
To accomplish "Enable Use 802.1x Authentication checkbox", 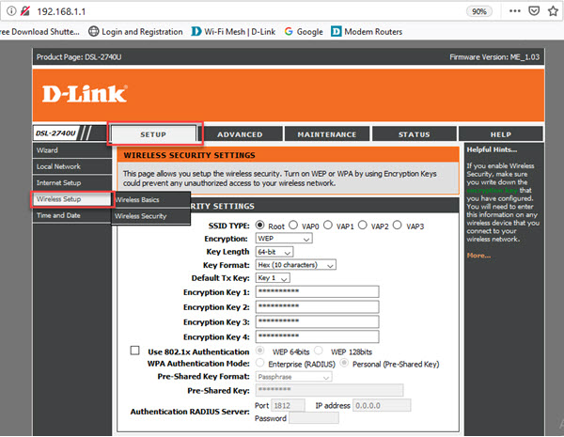I will click(x=134, y=351).
